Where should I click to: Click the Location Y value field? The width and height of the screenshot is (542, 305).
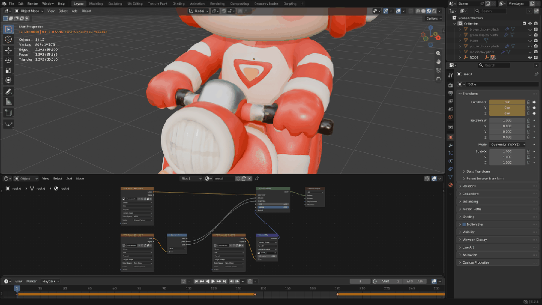tap(507, 108)
